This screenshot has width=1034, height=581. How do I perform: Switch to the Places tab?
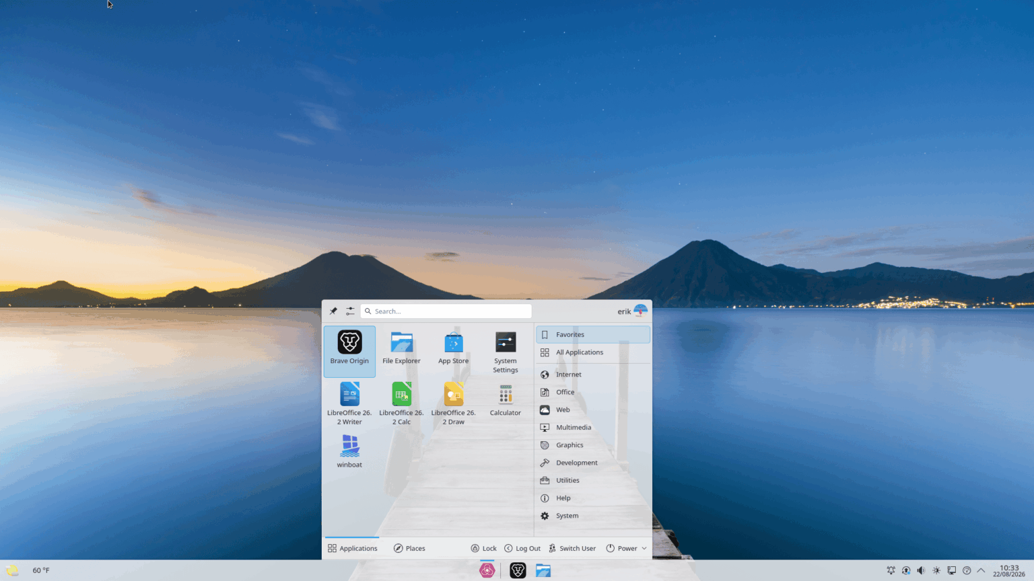coord(409,548)
